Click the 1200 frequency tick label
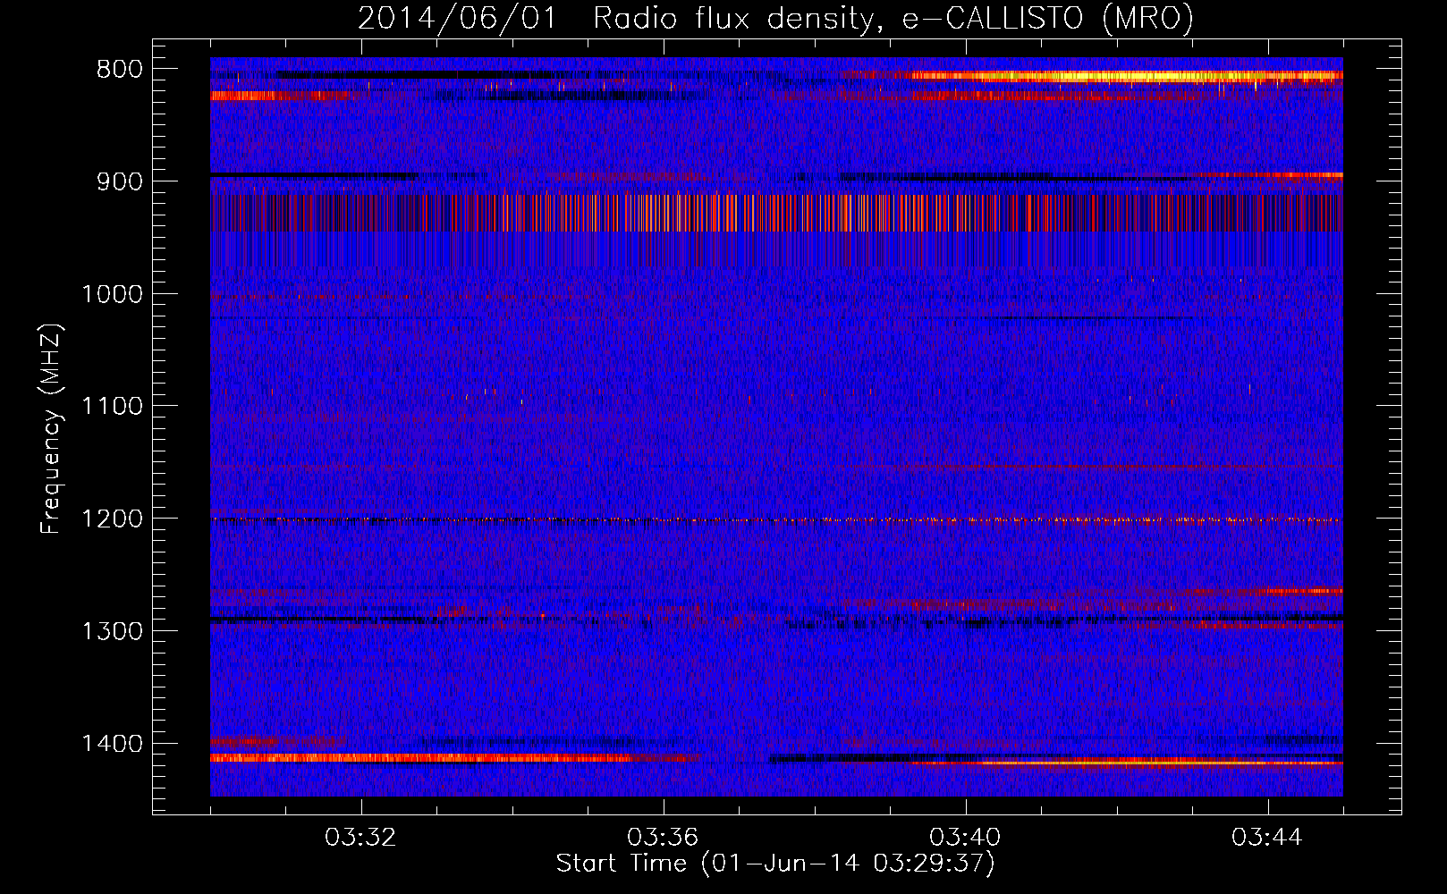Viewport: 1447px width, 894px height. [112, 519]
